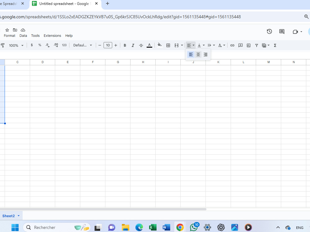This screenshot has width=310, height=232.
Task: Increase font size plus button
Action: [x=116, y=45]
